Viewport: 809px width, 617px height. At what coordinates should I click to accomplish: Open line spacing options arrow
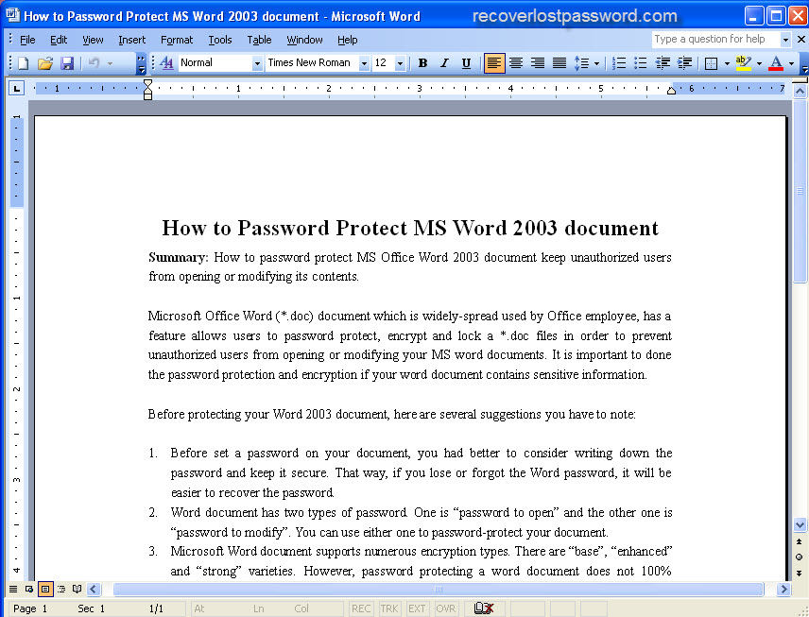[x=597, y=63]
